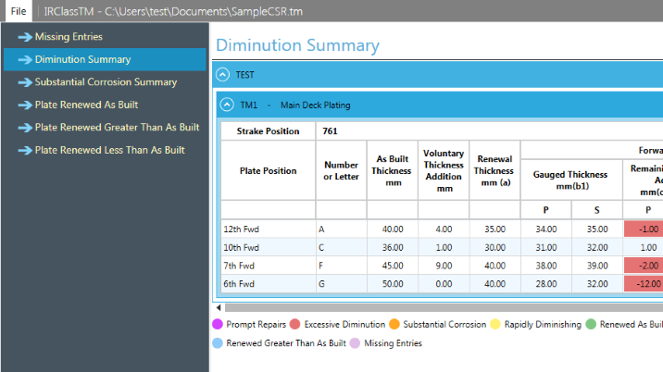Viewport: 663px width, 372px height.
Task: Click the 38.00 gauged thickness cell
Action: (546, 266)
